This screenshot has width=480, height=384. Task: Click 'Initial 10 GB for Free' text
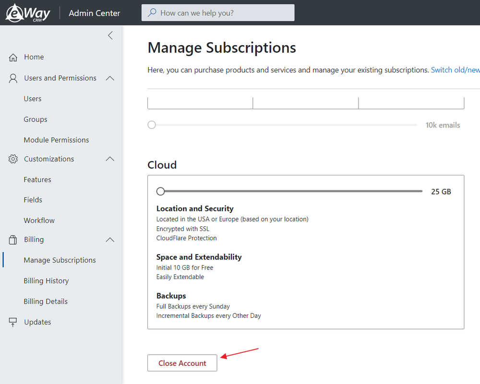tap(185, 268)
